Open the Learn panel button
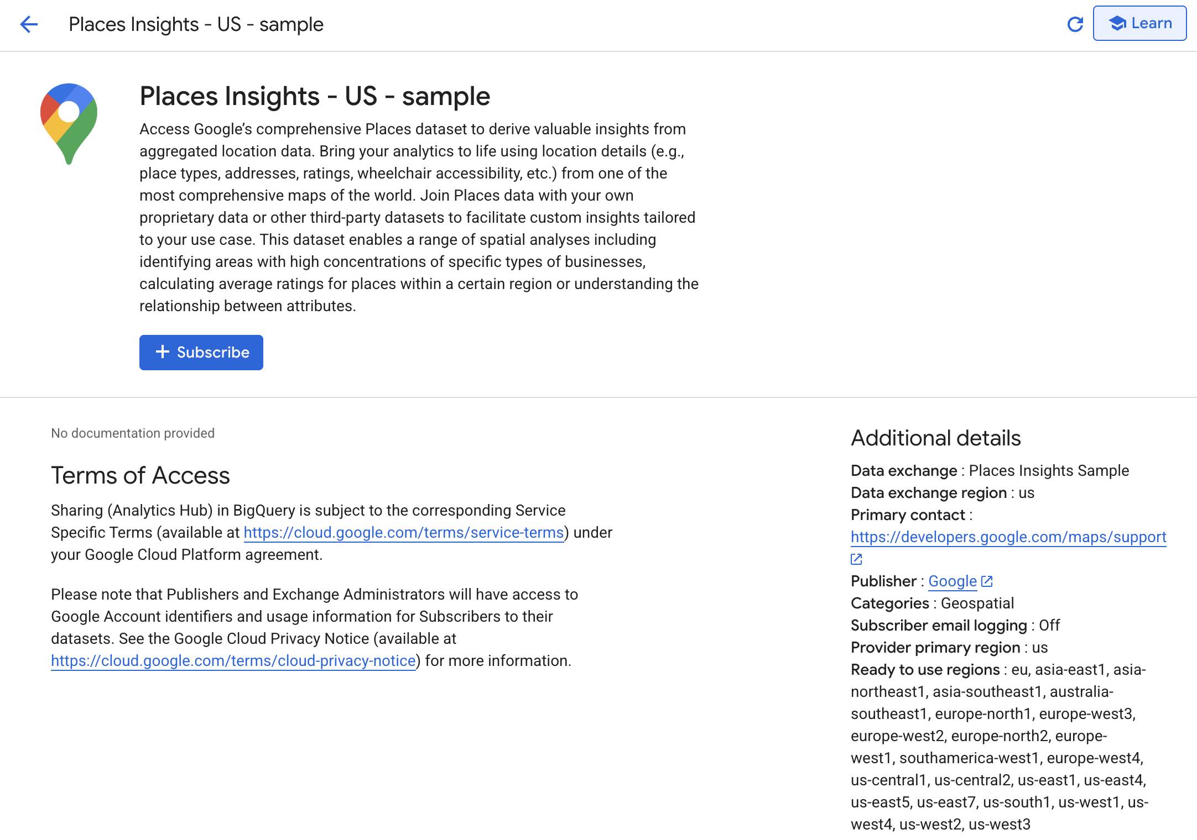 tap(1139, 23)
